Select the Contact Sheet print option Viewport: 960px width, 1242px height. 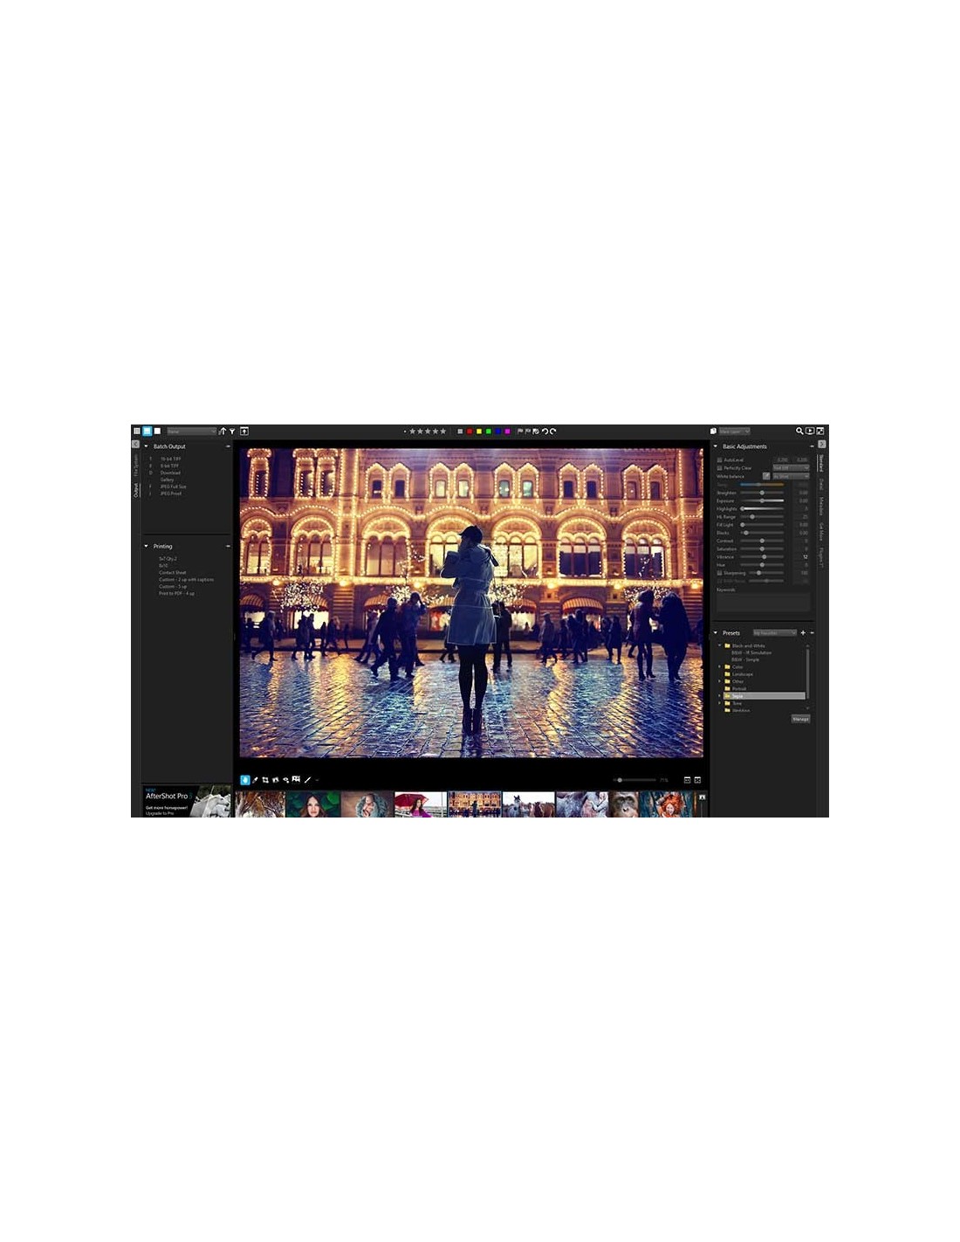[x=172, y=572]
